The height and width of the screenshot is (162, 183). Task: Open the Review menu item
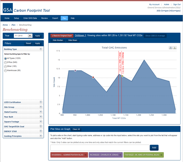[x=45, y=18]
